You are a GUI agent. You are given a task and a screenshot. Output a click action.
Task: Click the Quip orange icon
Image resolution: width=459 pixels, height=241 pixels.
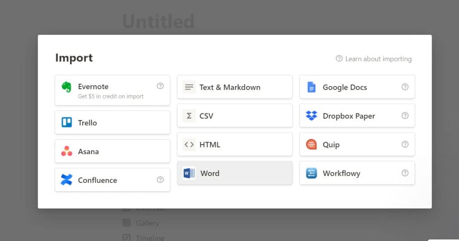(x=312, y=144)
